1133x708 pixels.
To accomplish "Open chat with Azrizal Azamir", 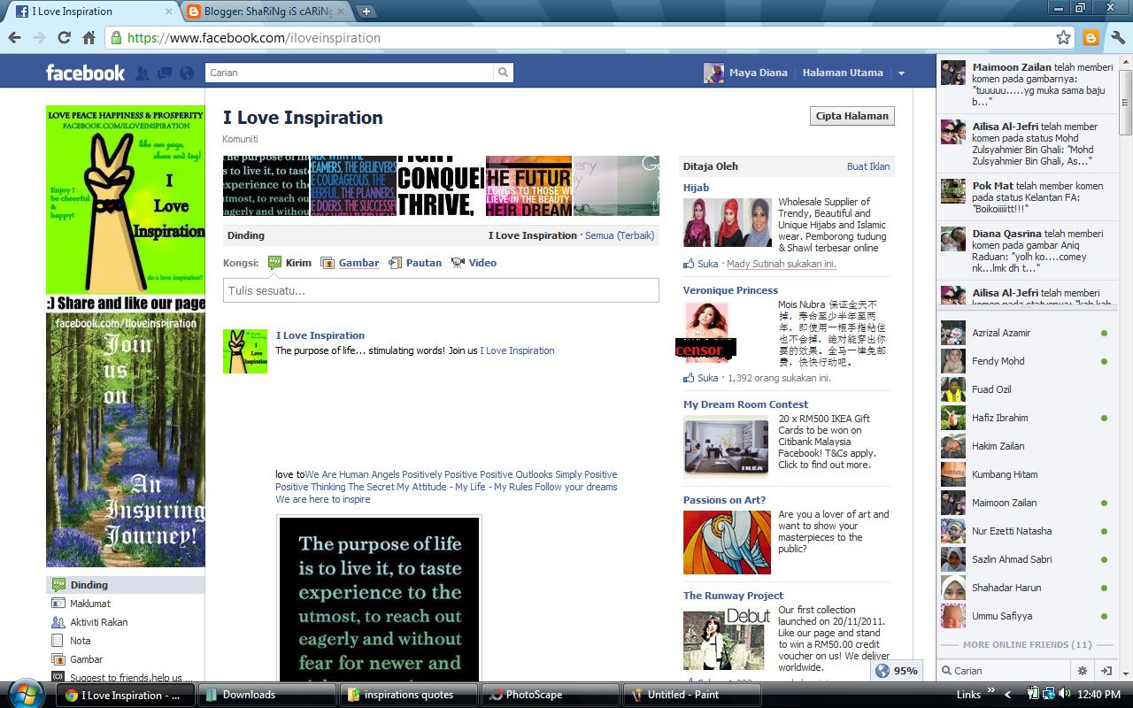I will 1026,333.
